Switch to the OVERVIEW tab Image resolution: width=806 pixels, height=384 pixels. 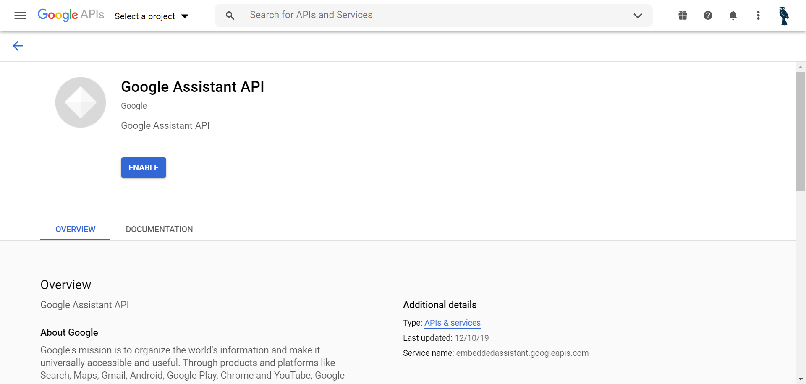pyautogui.click(x=76, y=229)
